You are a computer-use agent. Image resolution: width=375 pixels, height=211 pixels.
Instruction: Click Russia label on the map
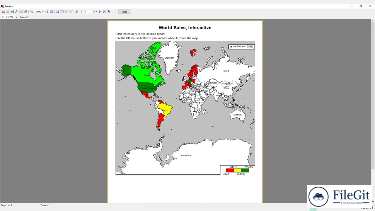(226, 71)
